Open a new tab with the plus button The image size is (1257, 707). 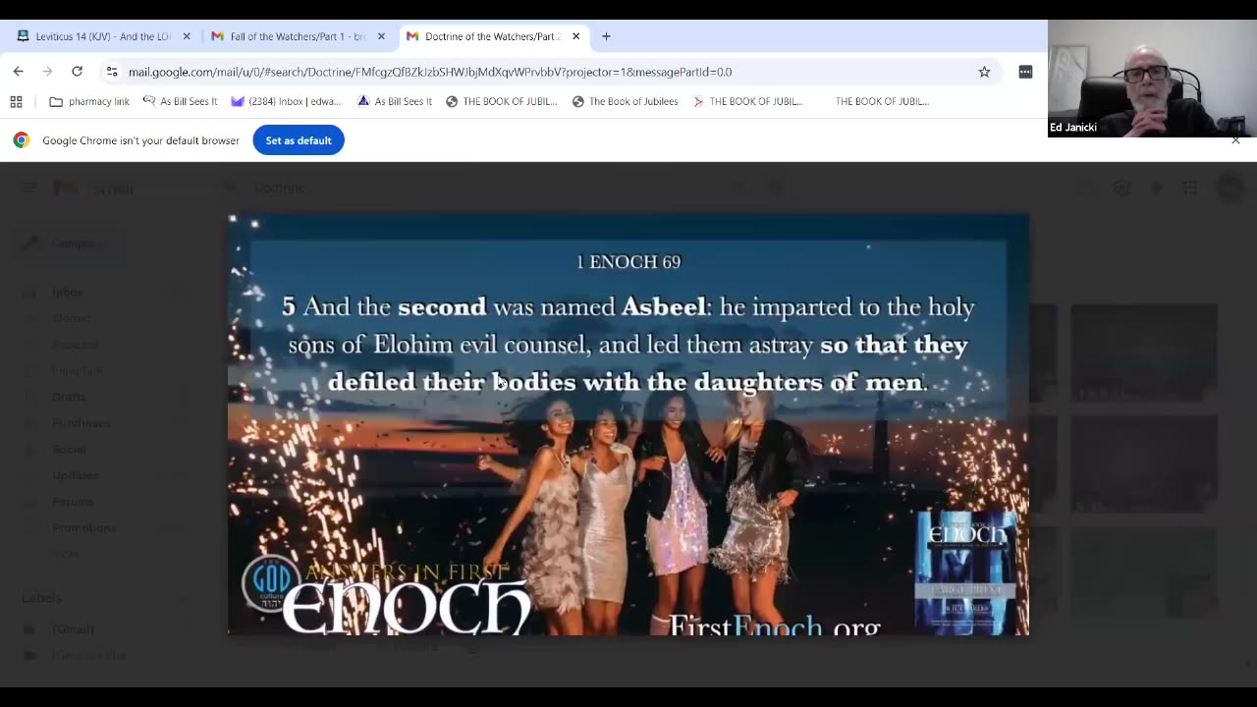[606, 36]
